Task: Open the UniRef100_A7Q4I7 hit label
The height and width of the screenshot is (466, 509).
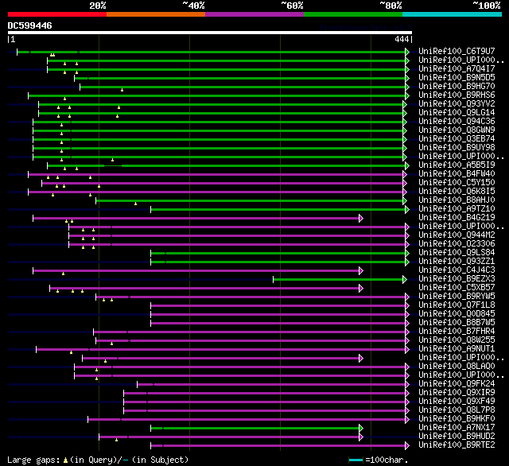Action: (457, 69)
